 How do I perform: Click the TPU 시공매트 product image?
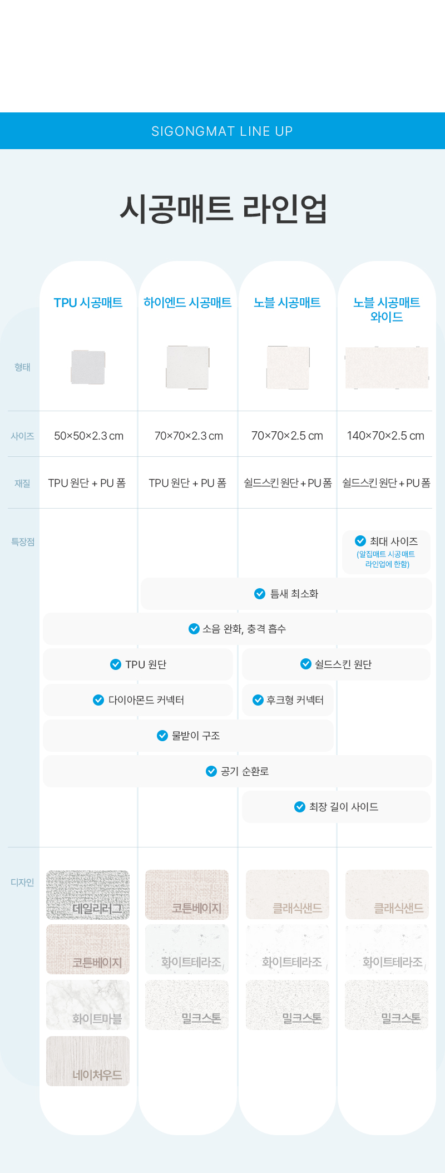[x=88, y=367]
